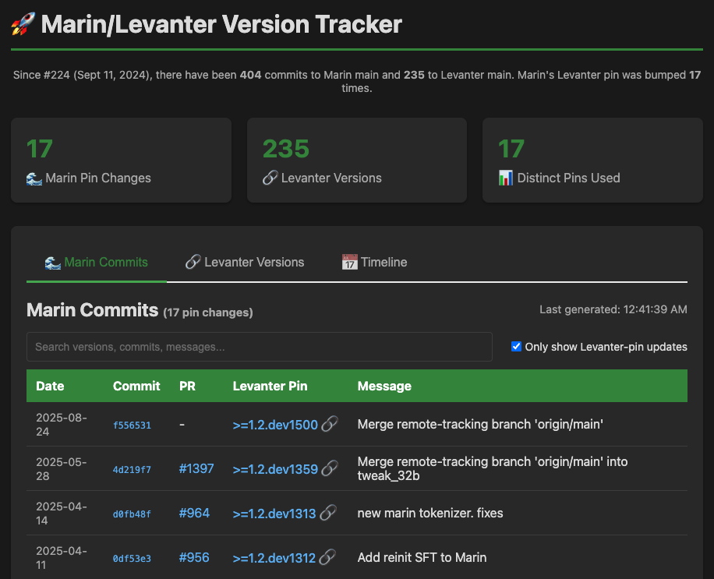The image size is (714, 579).
Task: Click chain icon after >=1.2.dev1313
Action: [328, 514]
